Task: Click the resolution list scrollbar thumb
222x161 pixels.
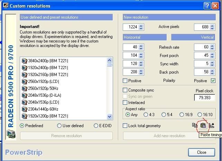Action: point(109,65)
